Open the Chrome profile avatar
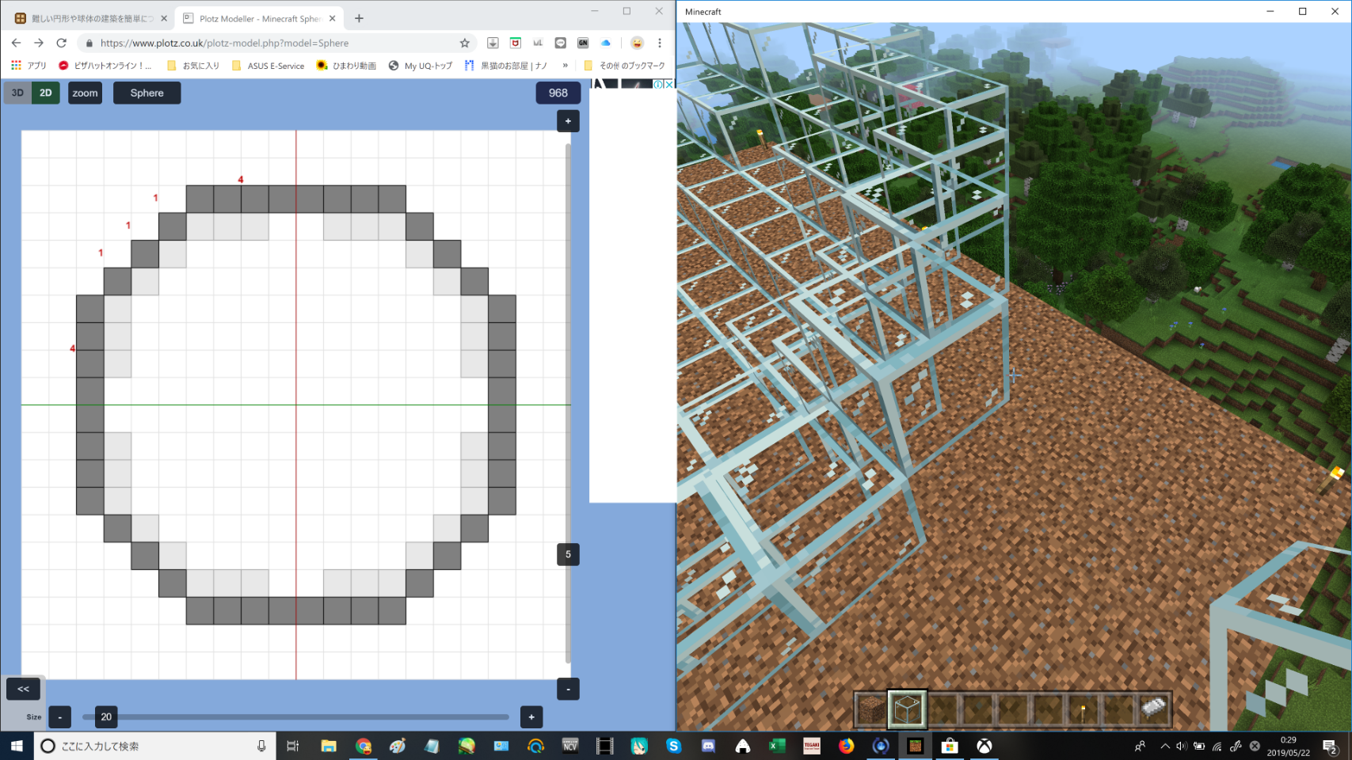 [637, 43]
